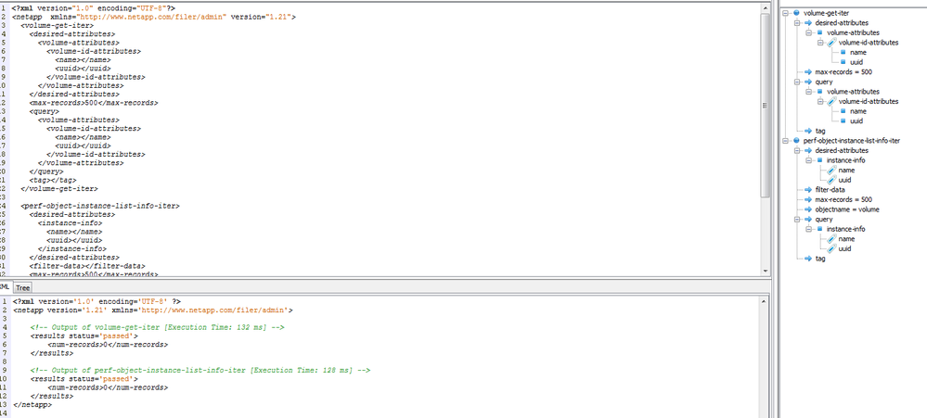Click the square icon of name under volume-get-iter query

(x=843, y=111)
